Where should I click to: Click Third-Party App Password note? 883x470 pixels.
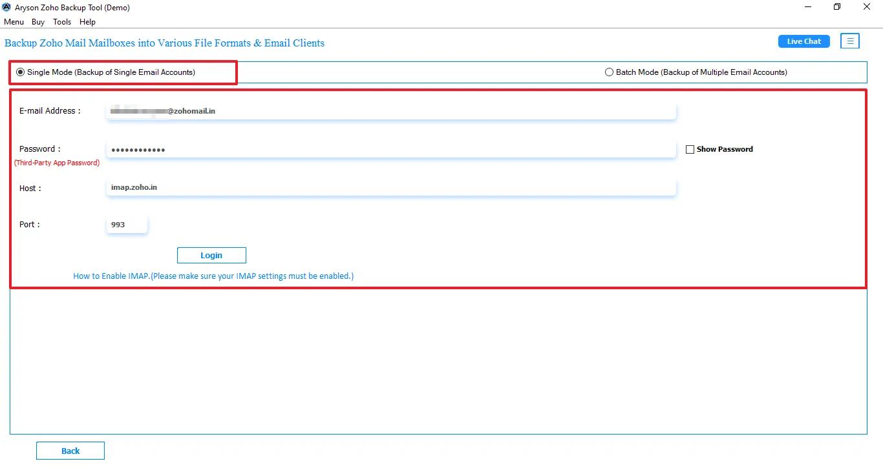point(57,163)
